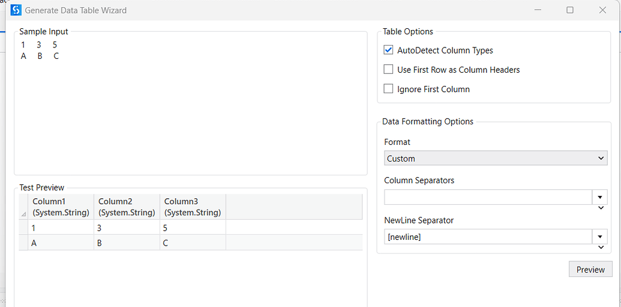This screenshot has height=307, width=621.
Task: Check the Ignore First Column option
Action: (389, 89)
